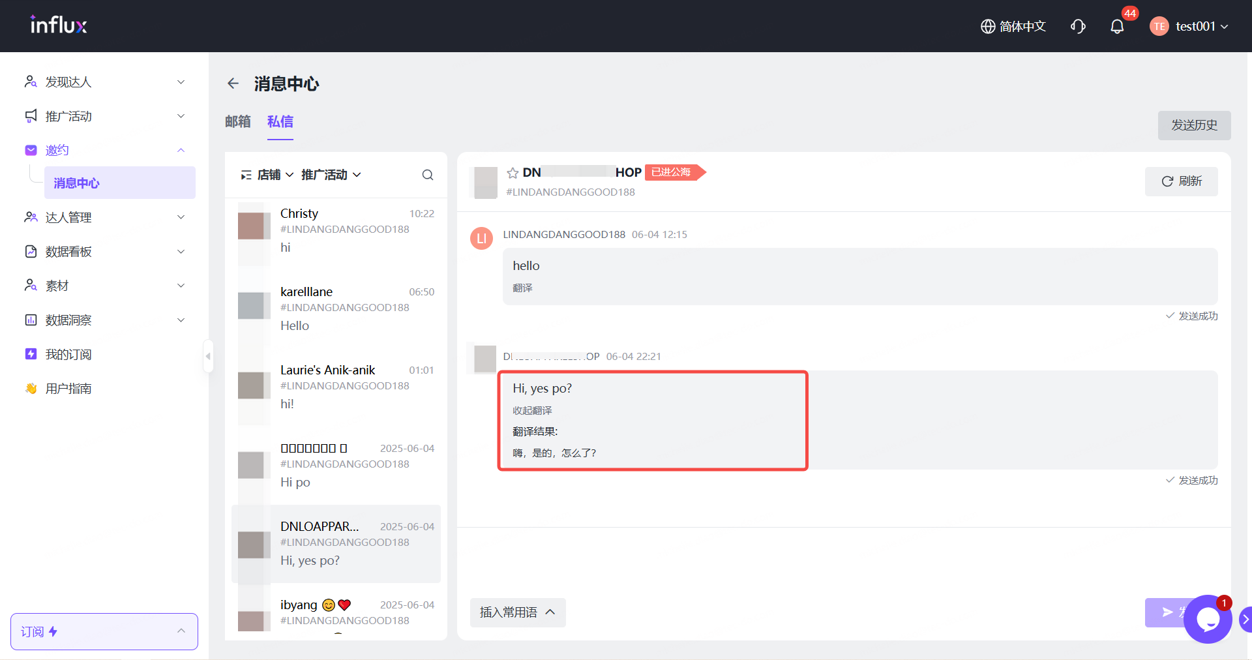Switch to the 邮箱 tab
1252x660 pixels.
[x=237, y=122]
